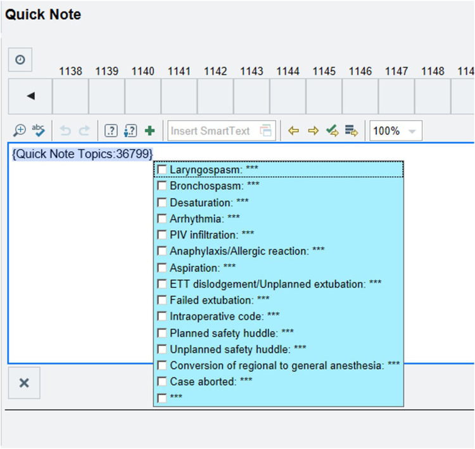Viewport: 475px width, 449px height.
Task: Click the zoom magnifier icon in toolbar
Action: pos(20,131)
